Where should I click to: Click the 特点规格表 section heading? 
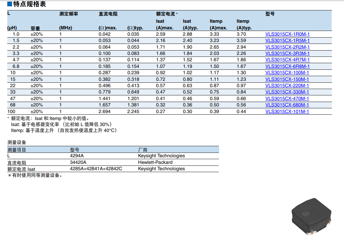(29, 4)
